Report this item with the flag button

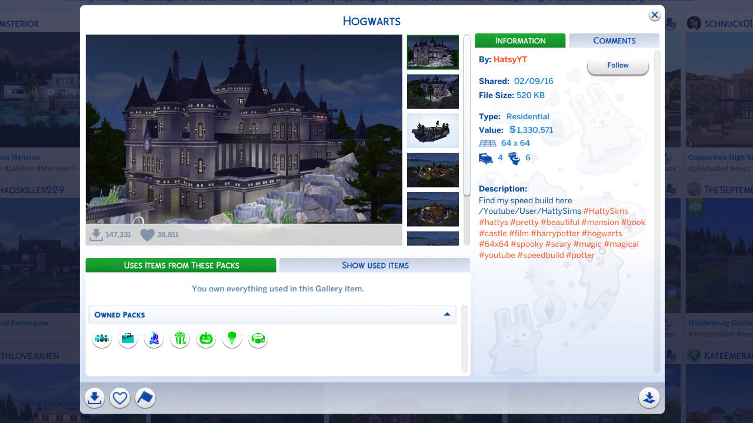(x=145, y=398)
